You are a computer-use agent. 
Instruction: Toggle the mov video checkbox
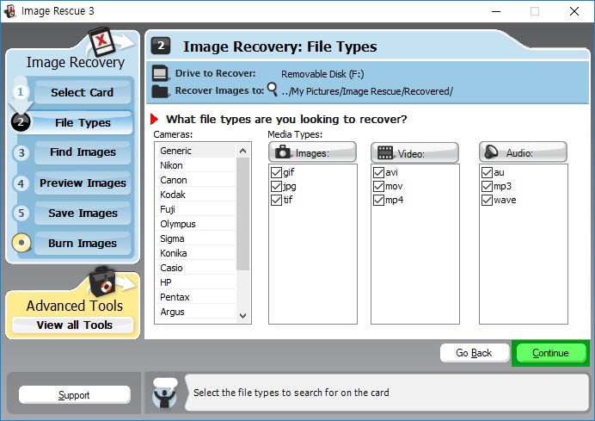pyautogui.click(x=378, y=186)
